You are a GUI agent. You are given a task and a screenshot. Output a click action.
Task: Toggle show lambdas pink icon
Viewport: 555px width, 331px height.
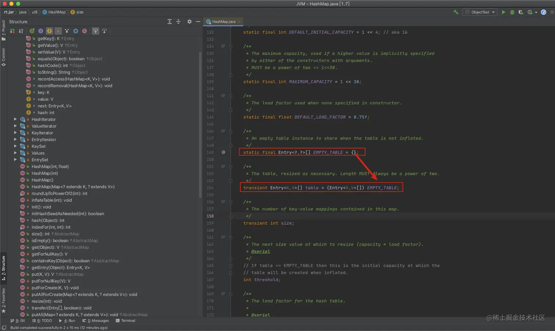tap(84, 31)
